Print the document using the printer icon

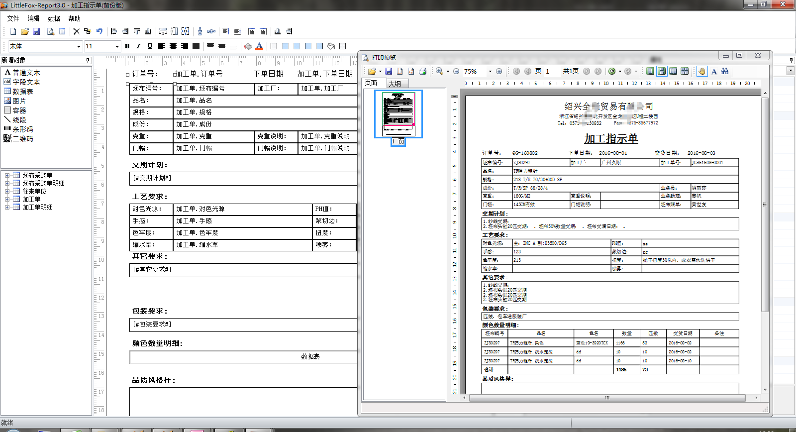coord(422,71)
